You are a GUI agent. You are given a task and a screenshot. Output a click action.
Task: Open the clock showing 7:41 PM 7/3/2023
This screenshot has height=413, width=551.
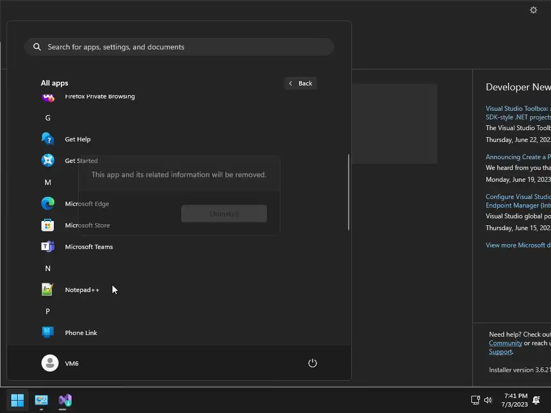pyautogui.click(x=515, y=400)
